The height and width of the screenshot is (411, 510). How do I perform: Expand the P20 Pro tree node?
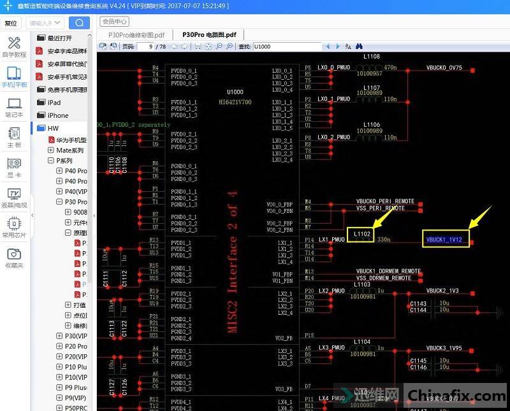pos(59,346)
